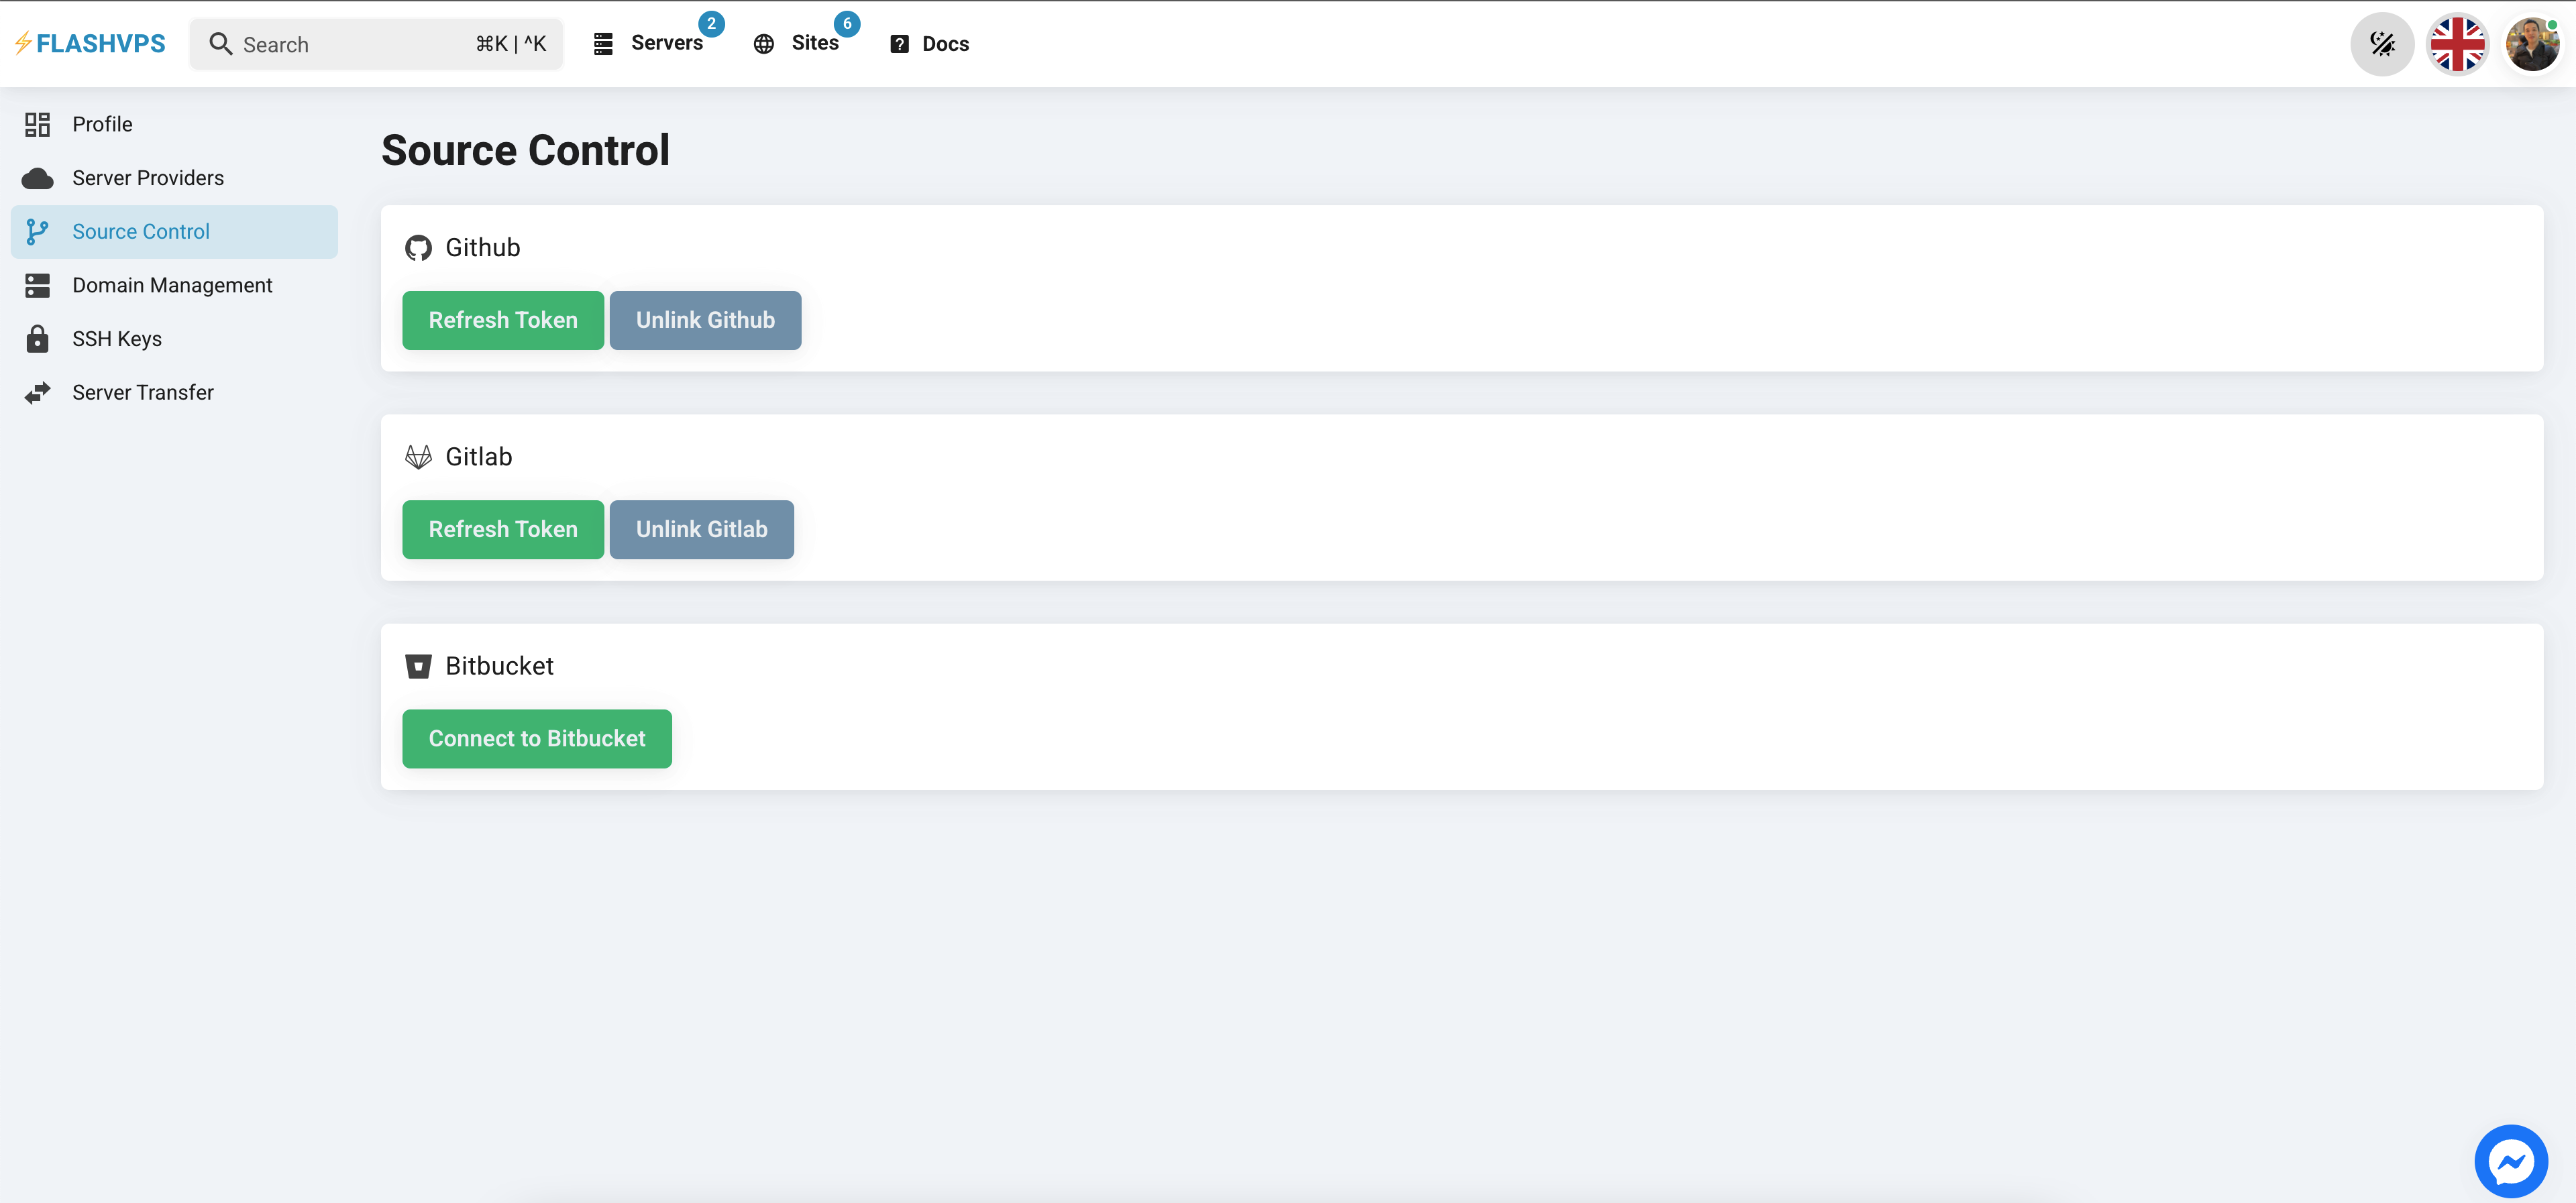Click Connect to Bitbucket
This screenshot has height=1203, width=2576.
(537, 738)
